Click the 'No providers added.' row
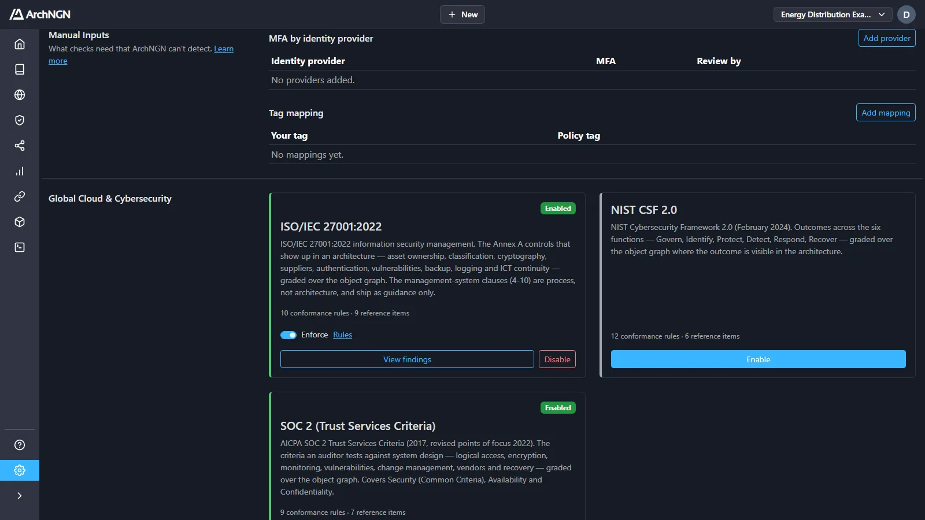The height and width of the screenshot is (520, 925). tap(592, 80)
